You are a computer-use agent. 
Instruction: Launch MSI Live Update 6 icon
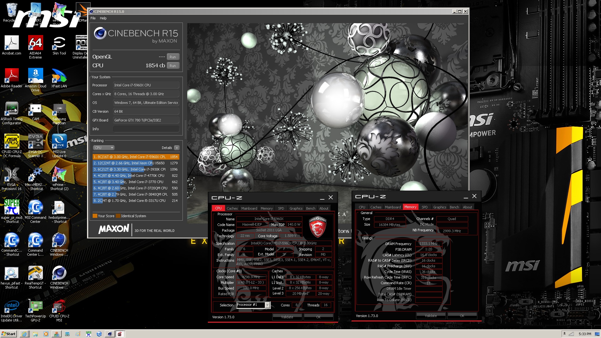tap(59, 146)
